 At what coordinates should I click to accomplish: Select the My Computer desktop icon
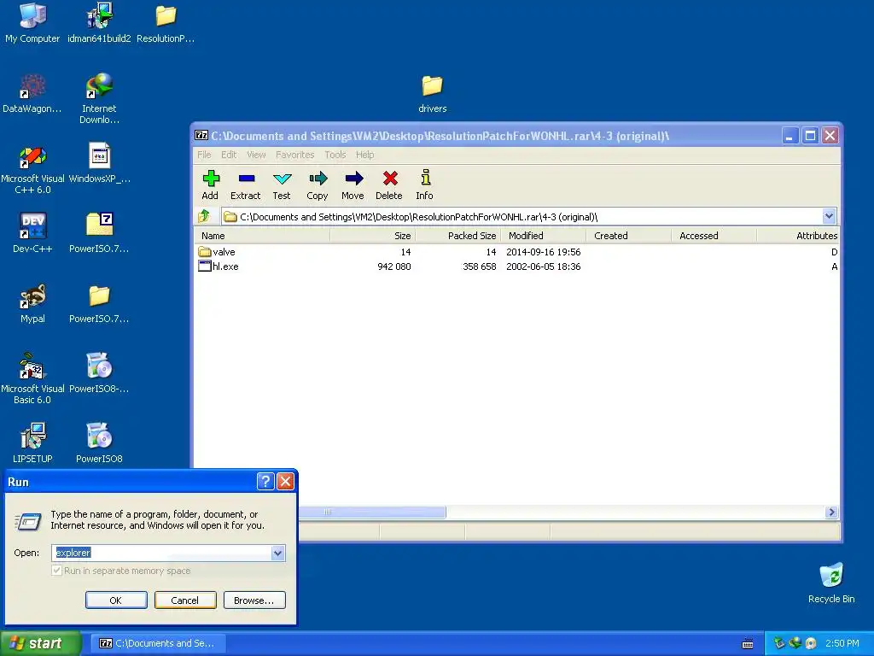click(32, 23)
